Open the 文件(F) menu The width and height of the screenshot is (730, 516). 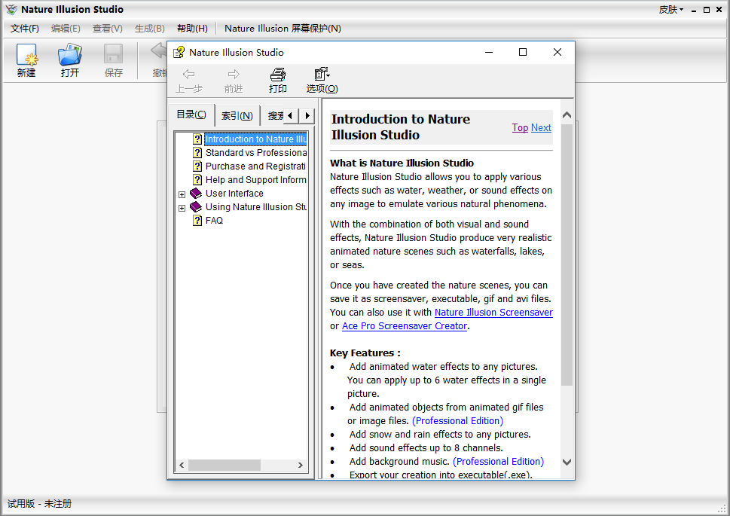click(25, 29)
